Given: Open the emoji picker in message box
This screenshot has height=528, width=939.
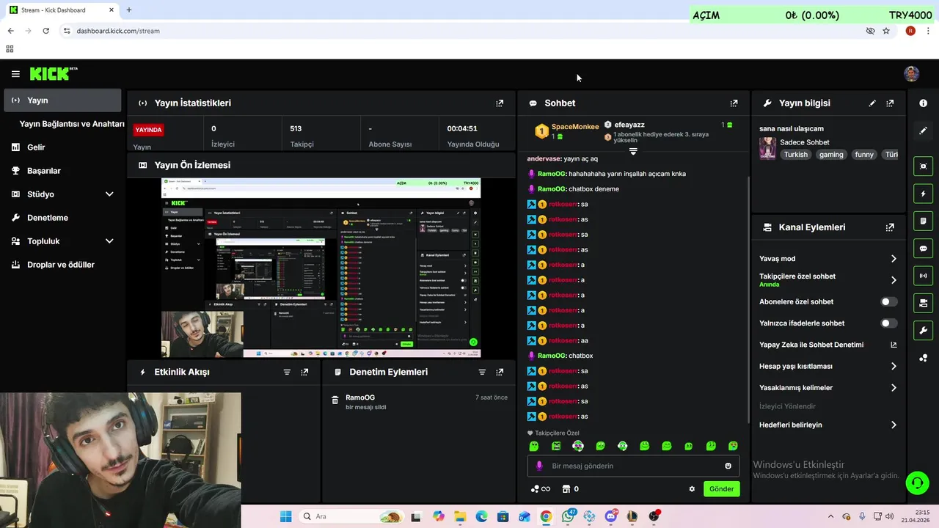Looking at the screenshot, I should (x=728, y=466).
